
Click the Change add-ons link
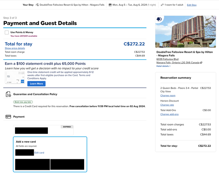(x=169, y=114)
